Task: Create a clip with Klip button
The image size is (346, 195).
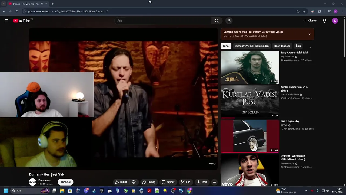Action: click(x=186, y=182)
